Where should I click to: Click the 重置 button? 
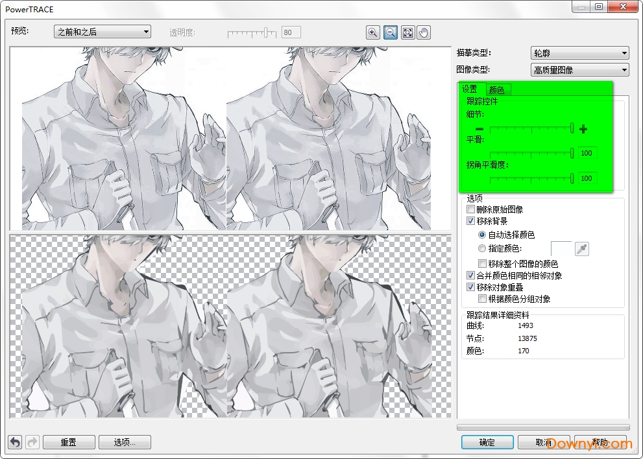click(68, 441)
